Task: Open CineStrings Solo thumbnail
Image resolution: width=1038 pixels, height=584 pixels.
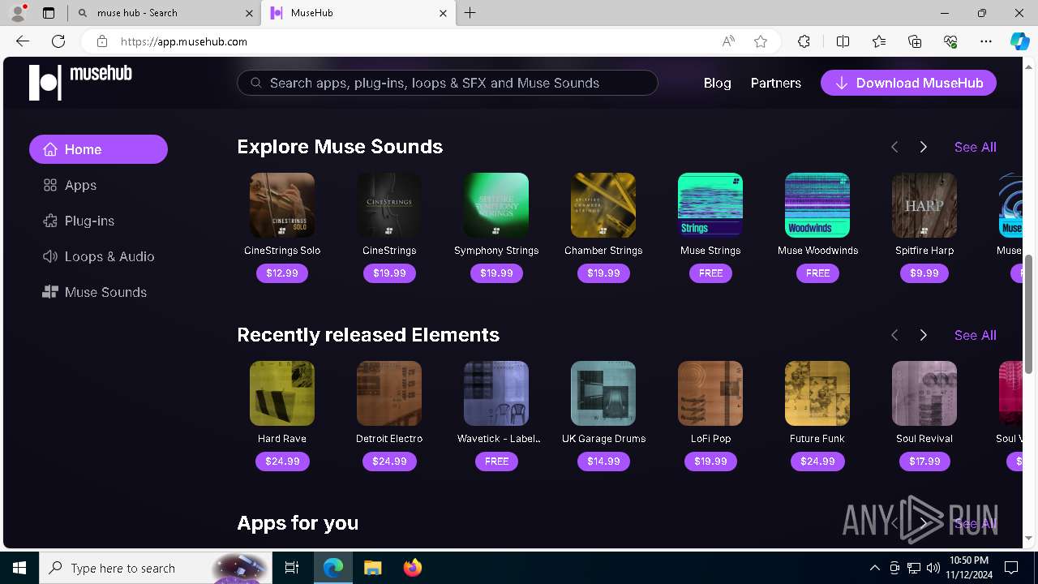Action: coord(282,205)
